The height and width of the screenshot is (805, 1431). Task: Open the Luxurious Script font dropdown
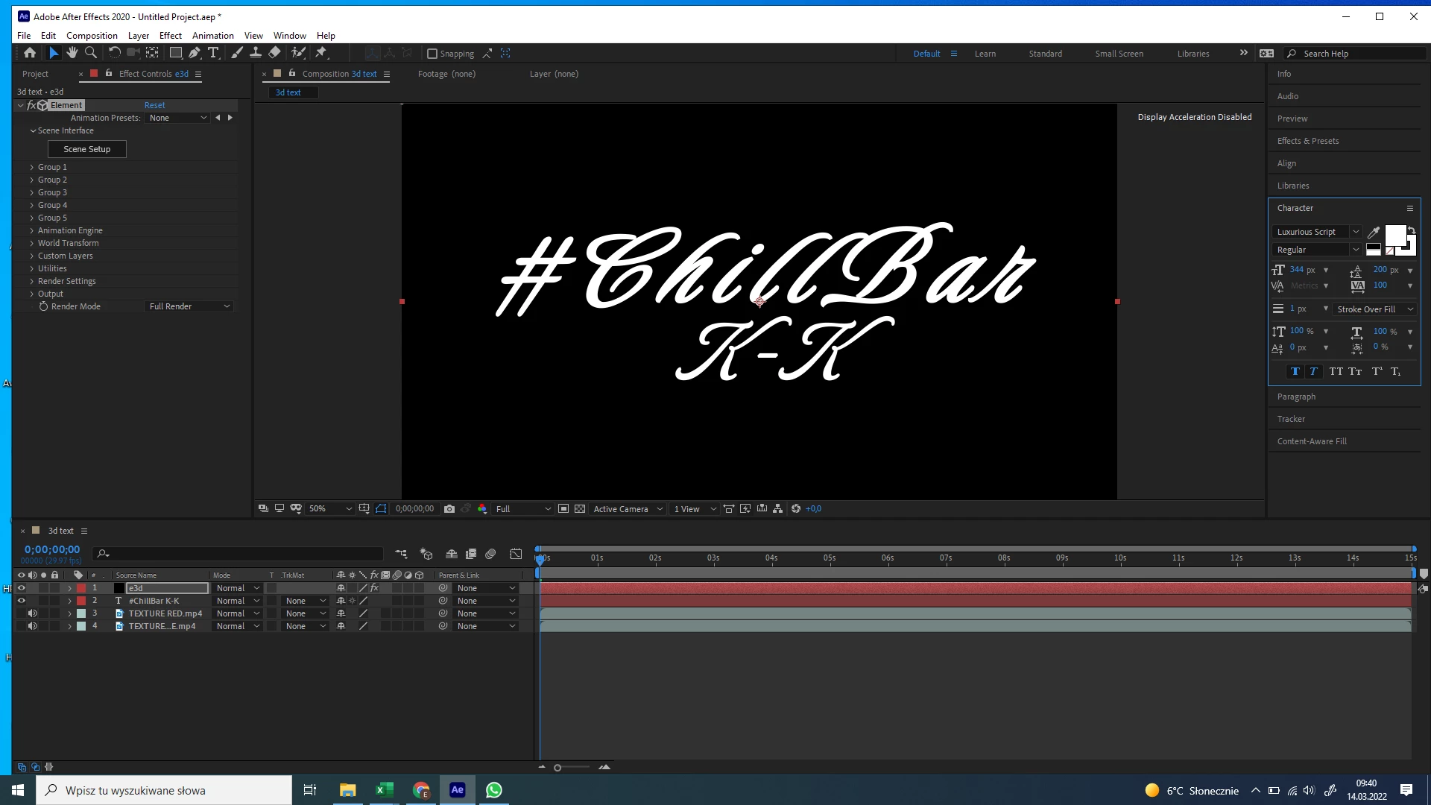coord(1356,232)
